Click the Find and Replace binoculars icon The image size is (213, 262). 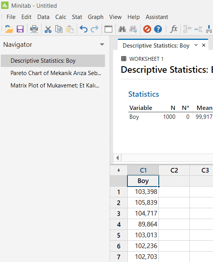133,29
